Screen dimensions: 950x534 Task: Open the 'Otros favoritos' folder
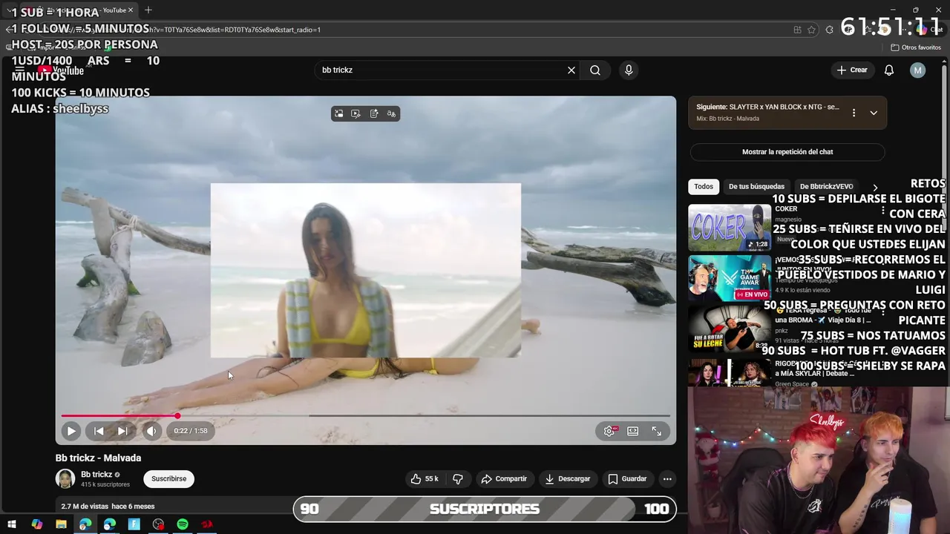pyautogui.click(x=916, y=47)
